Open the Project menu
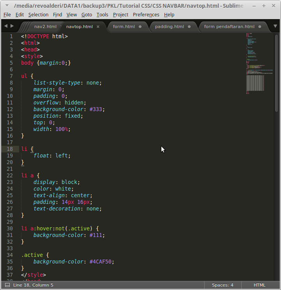The image size is (281, 290). tap(120, 14)
